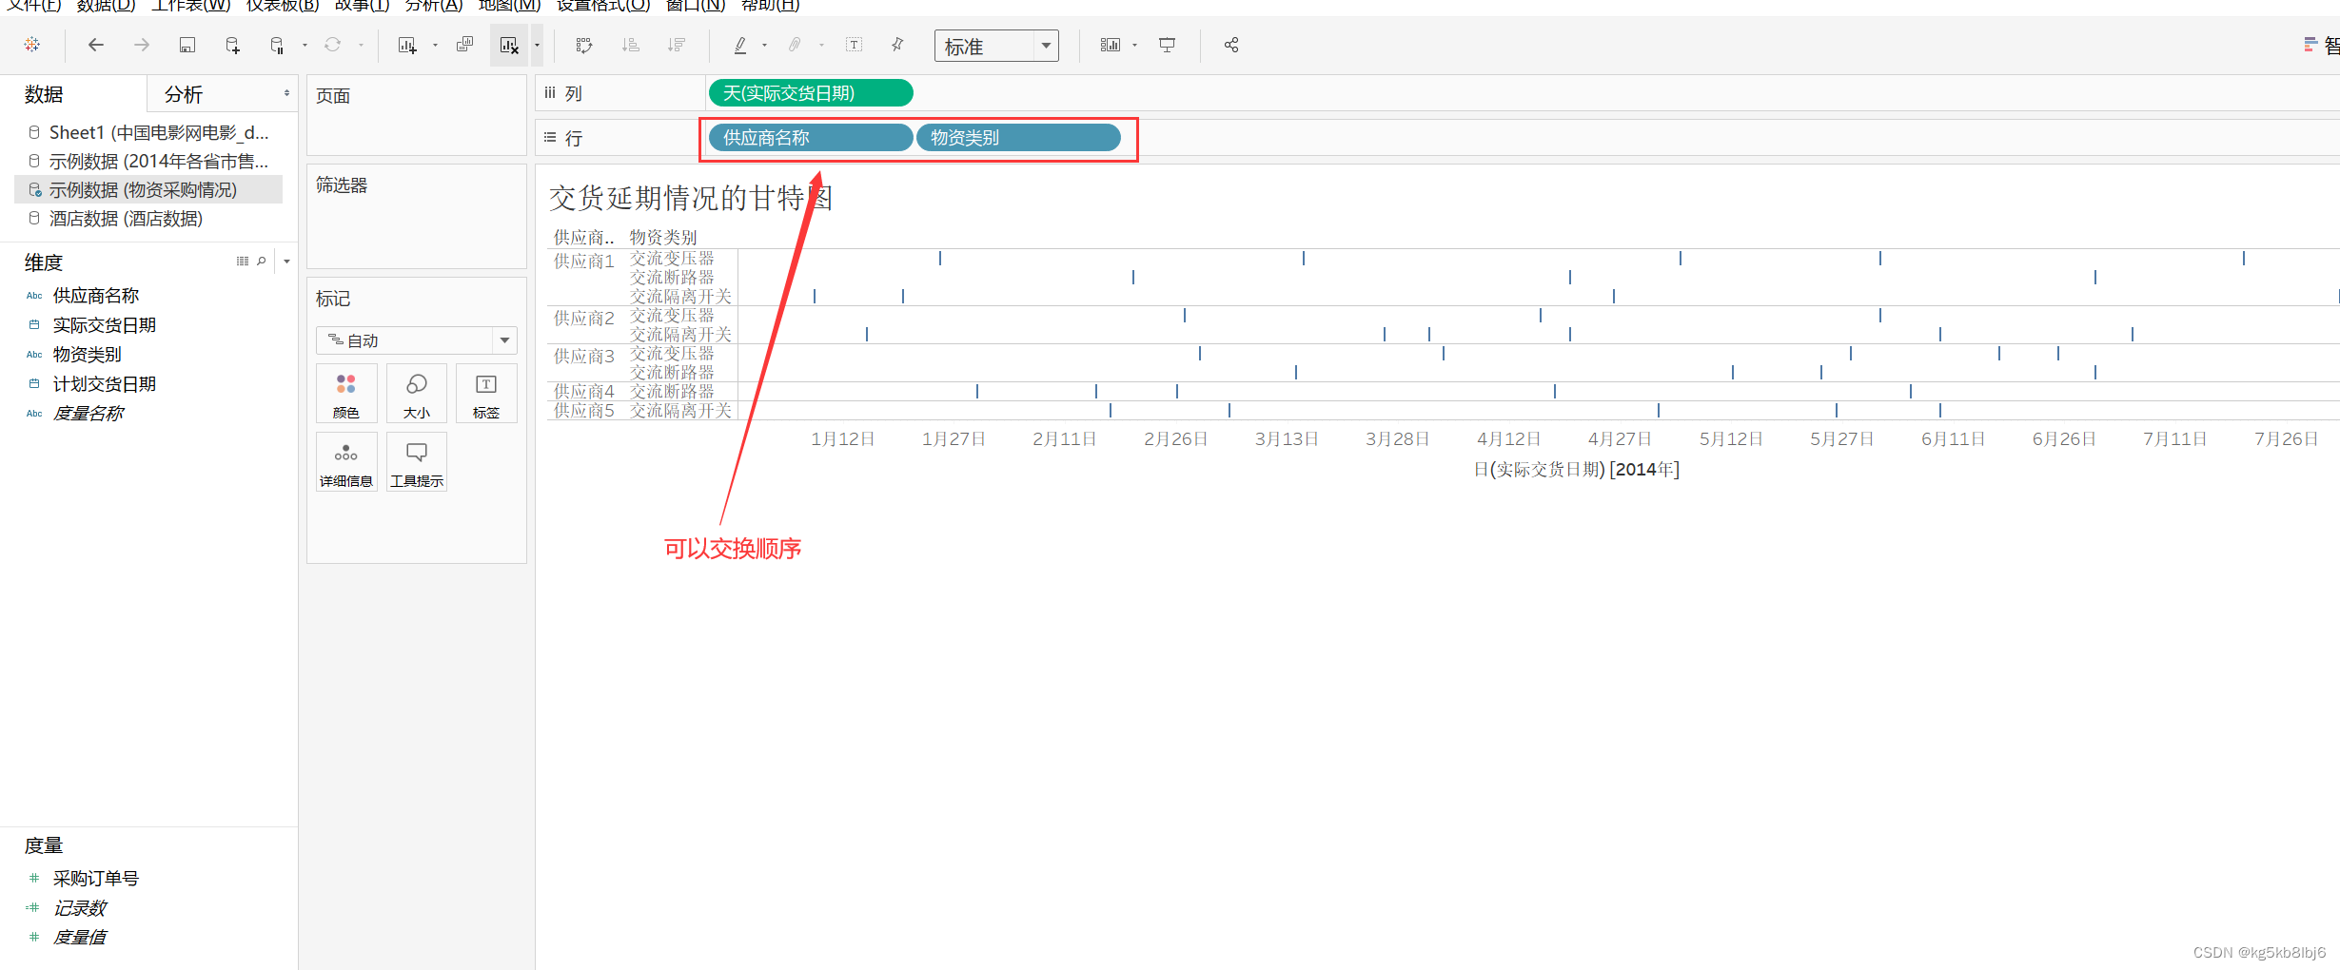Create a new worksheet from toolbar
The image size is (2340, 970).
point(407,45)
